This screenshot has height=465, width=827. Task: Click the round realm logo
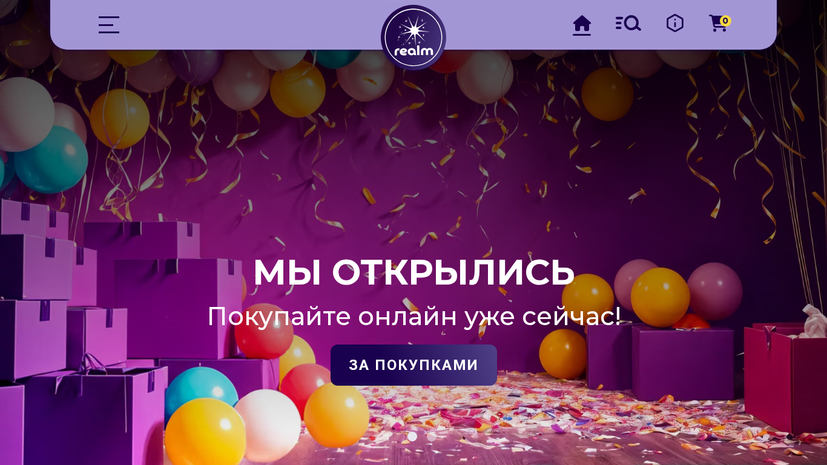pos(413,38)
